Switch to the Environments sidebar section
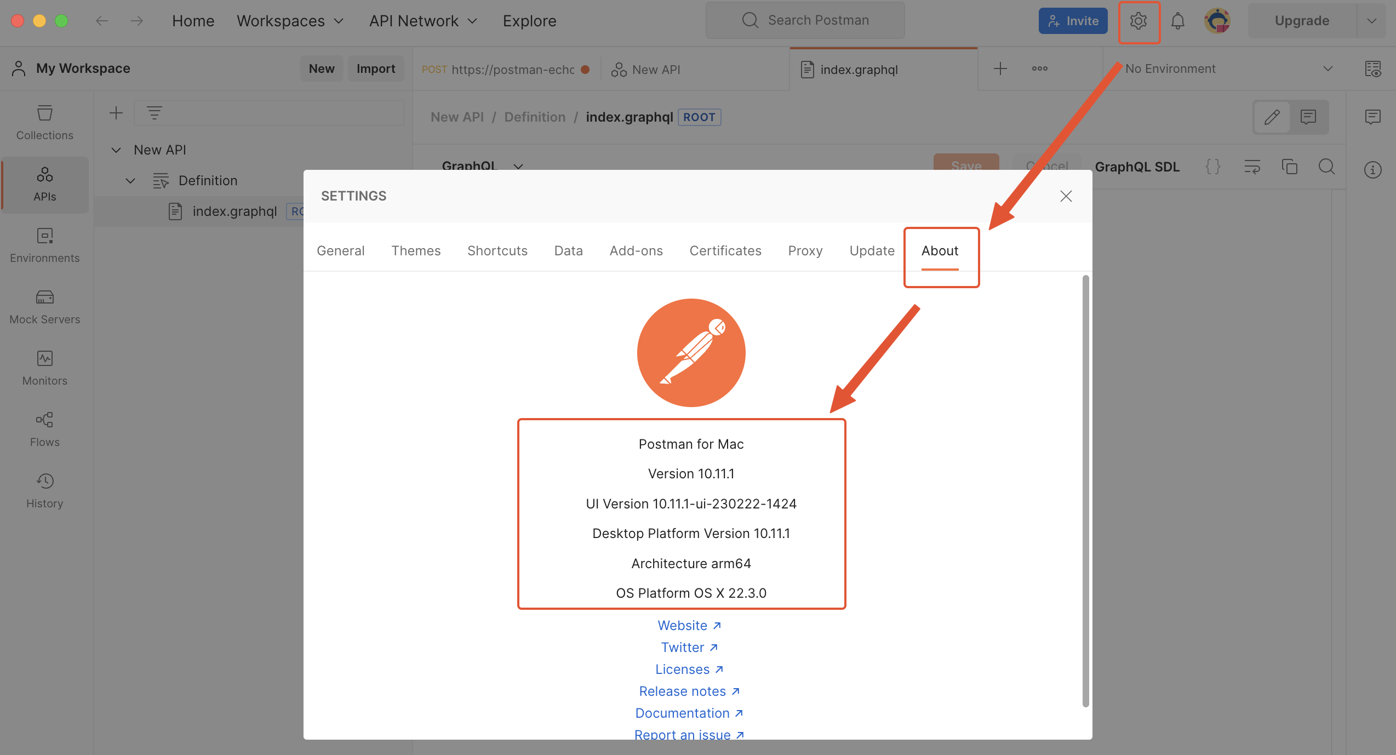Screen dimensions: 1396x755 click(44, 245)
